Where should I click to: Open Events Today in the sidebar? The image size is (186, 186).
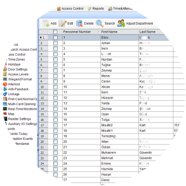coord(18,134)
